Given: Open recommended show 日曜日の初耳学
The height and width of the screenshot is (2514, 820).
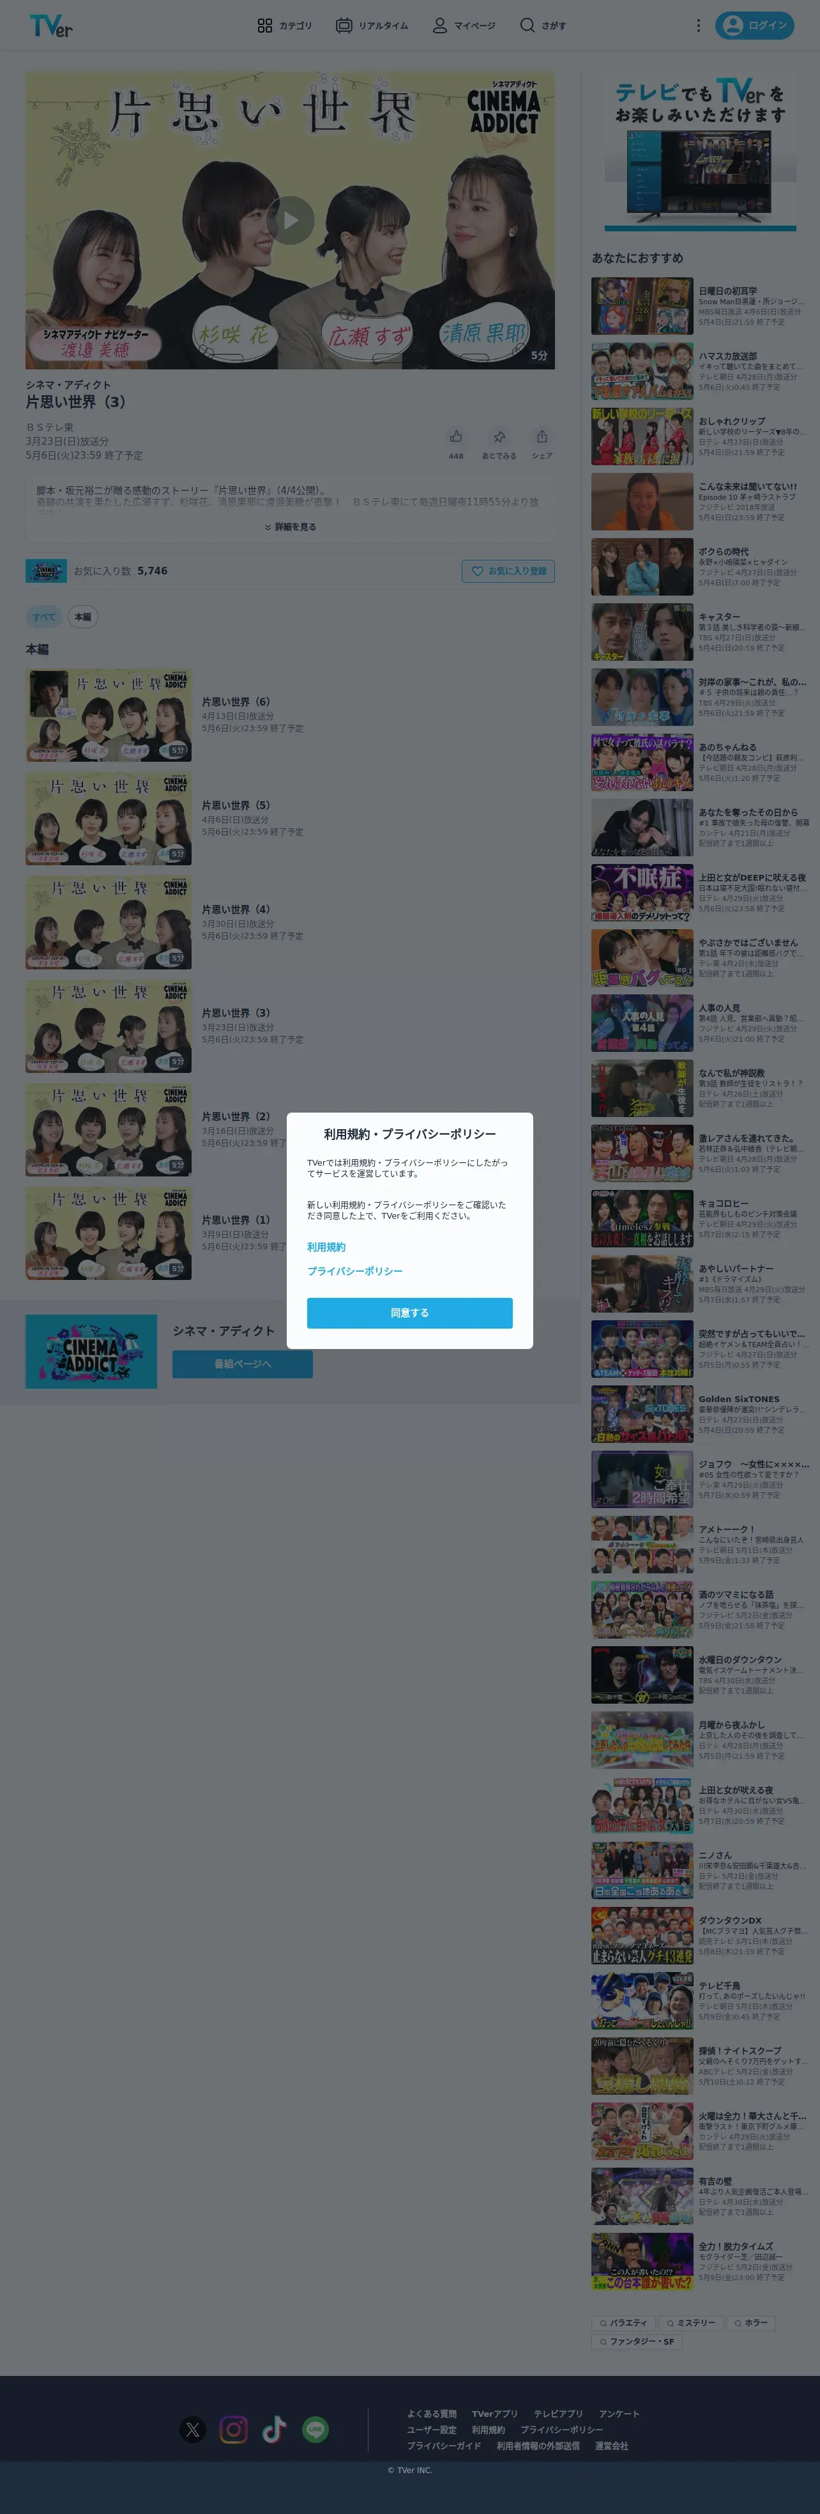Looking at the screenshot, I should click(x=700, y=305).
